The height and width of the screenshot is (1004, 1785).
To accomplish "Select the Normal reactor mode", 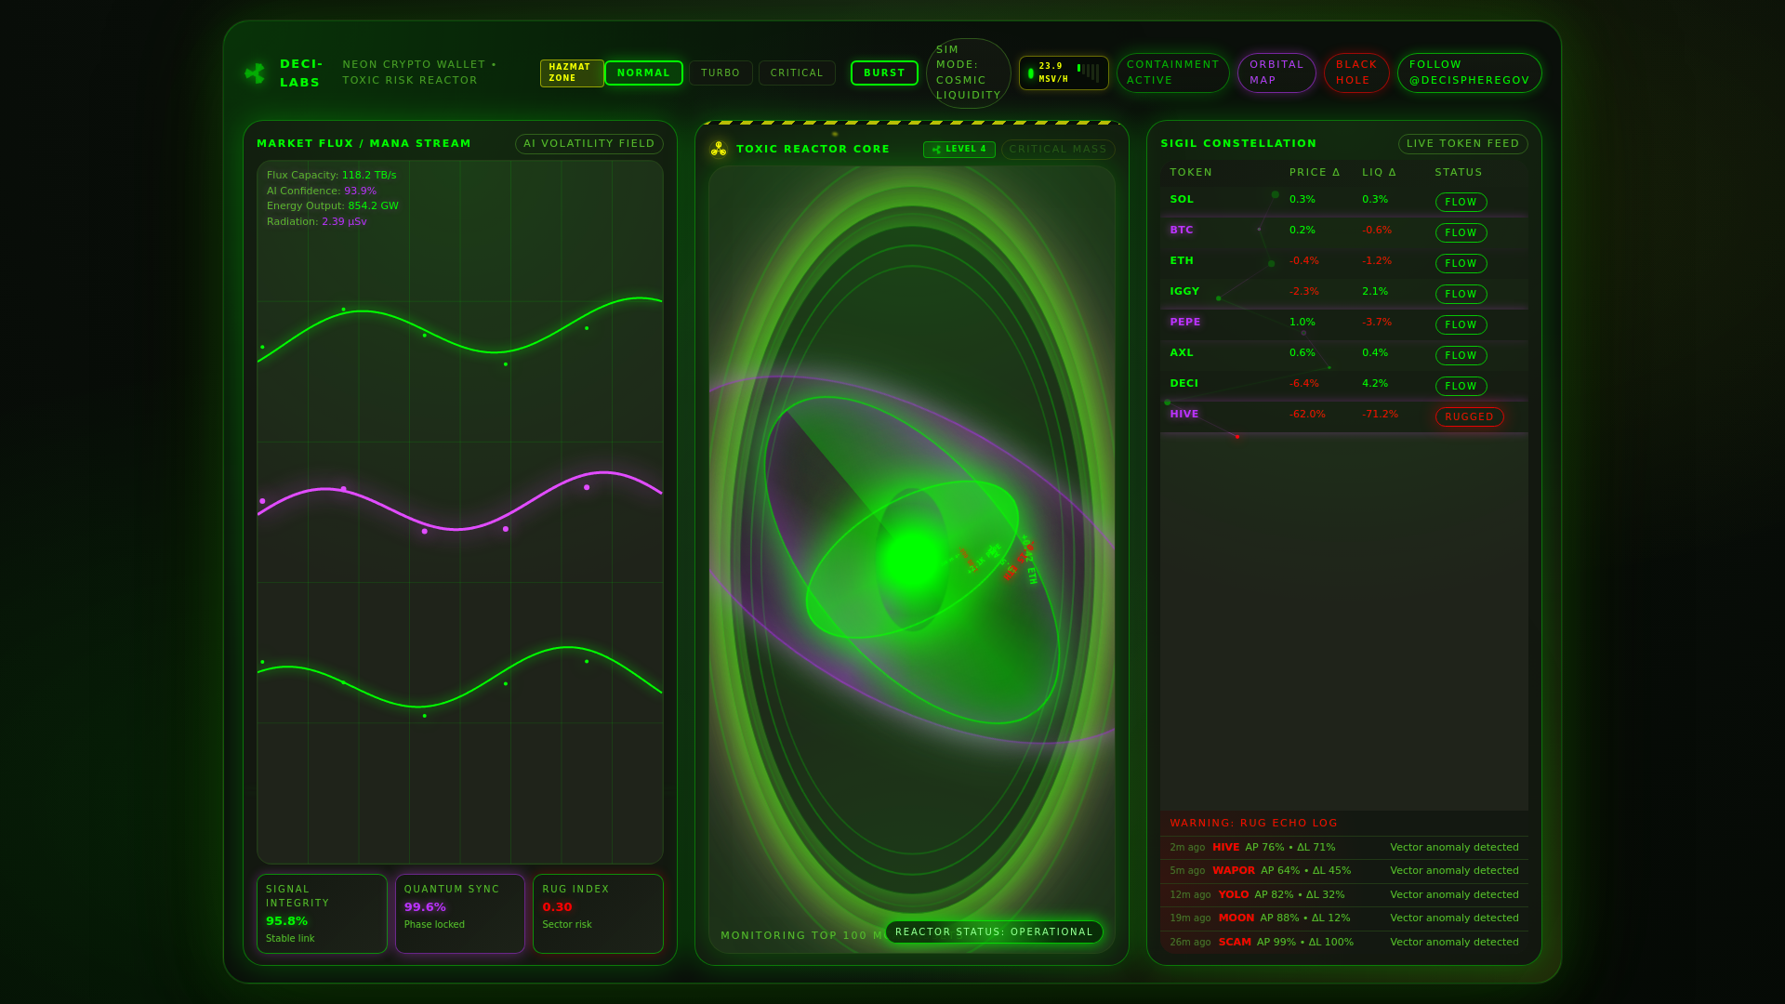I will [x=643, y=73].
